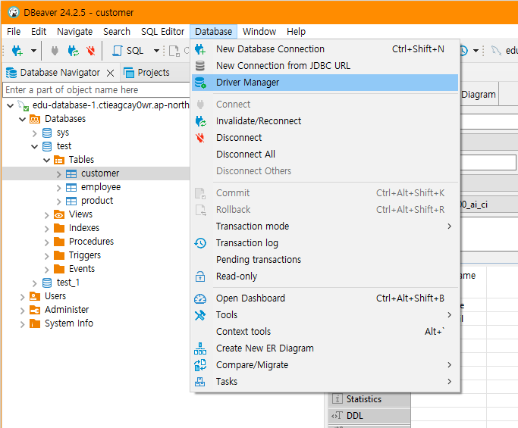Close the Database Navigator tab
Viewport: 518px width, 428px height.
click(x=110, y=73)
